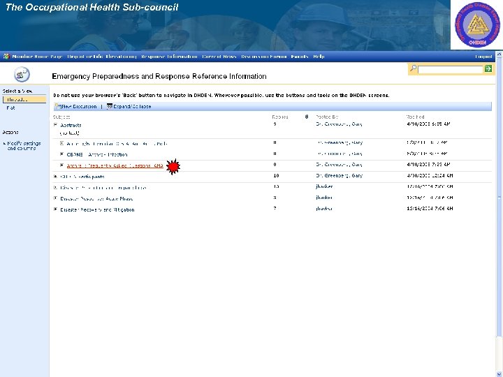Expand the Disaster Recovery and Mitigation thread
This screenshot has width=503, height=377.
55,209
